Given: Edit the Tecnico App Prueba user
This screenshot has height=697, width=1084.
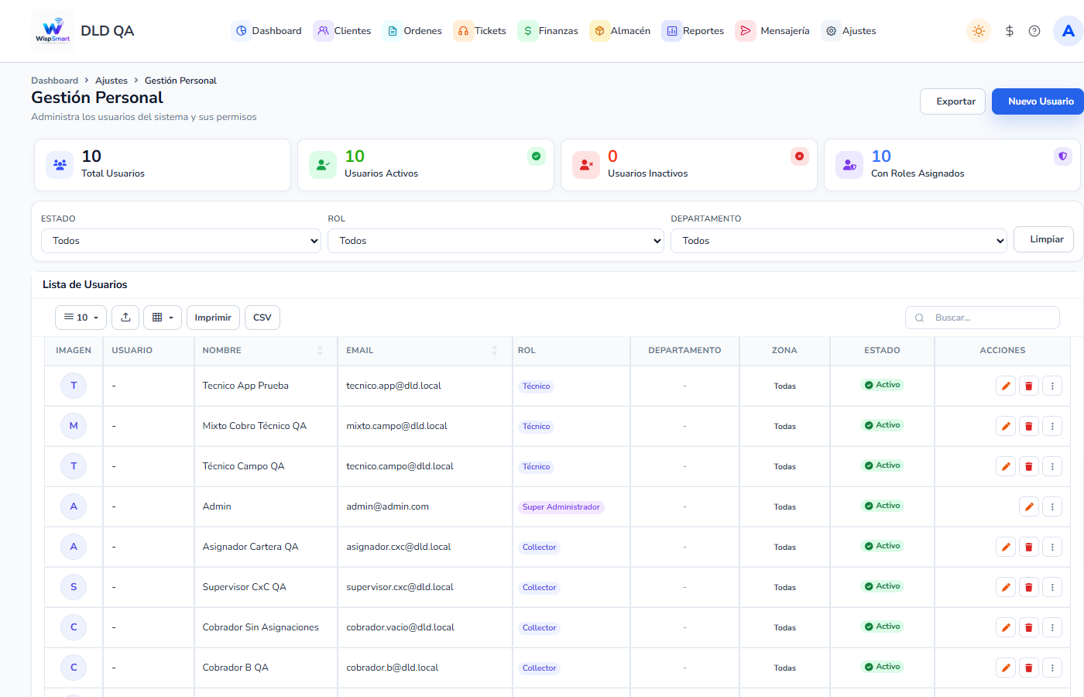Looking at the screenshot, I should click(1006, 386).
